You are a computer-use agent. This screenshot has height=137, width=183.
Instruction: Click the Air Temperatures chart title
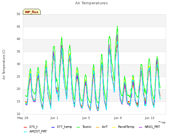pyautogui.click(x=91, y=3)
